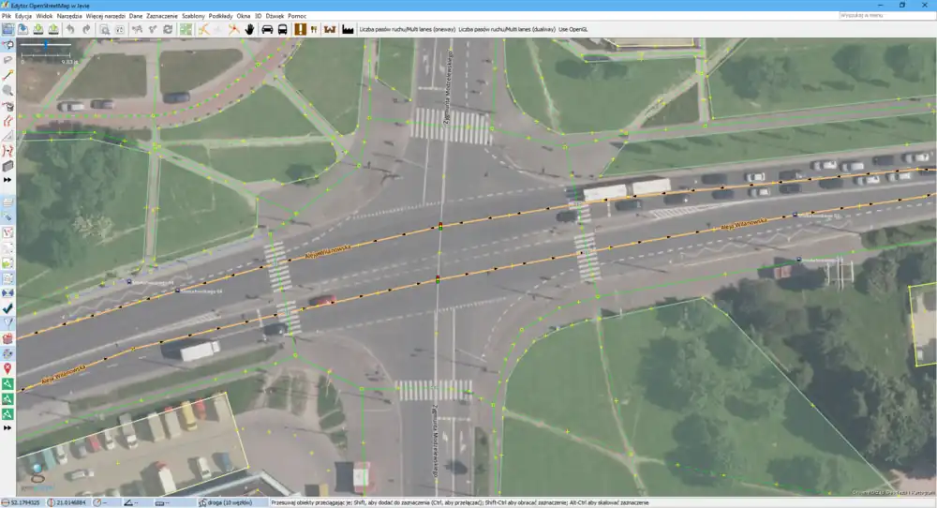
Task: Toggle the validator checkmark panel
Action: click(x=7, y=307)
